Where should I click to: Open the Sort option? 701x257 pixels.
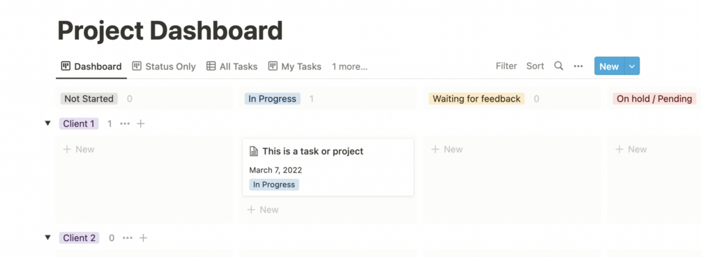coord(535,66)
